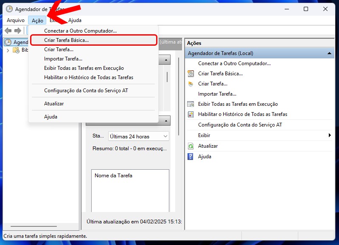Click the Task Scheduler clock icon in title bar
This screenshot has width=339, height=245.
coord(9,9)
